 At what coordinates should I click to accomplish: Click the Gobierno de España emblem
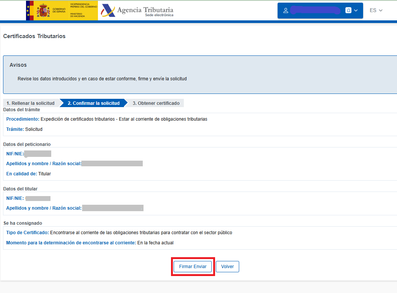click(x=43, y=11)
